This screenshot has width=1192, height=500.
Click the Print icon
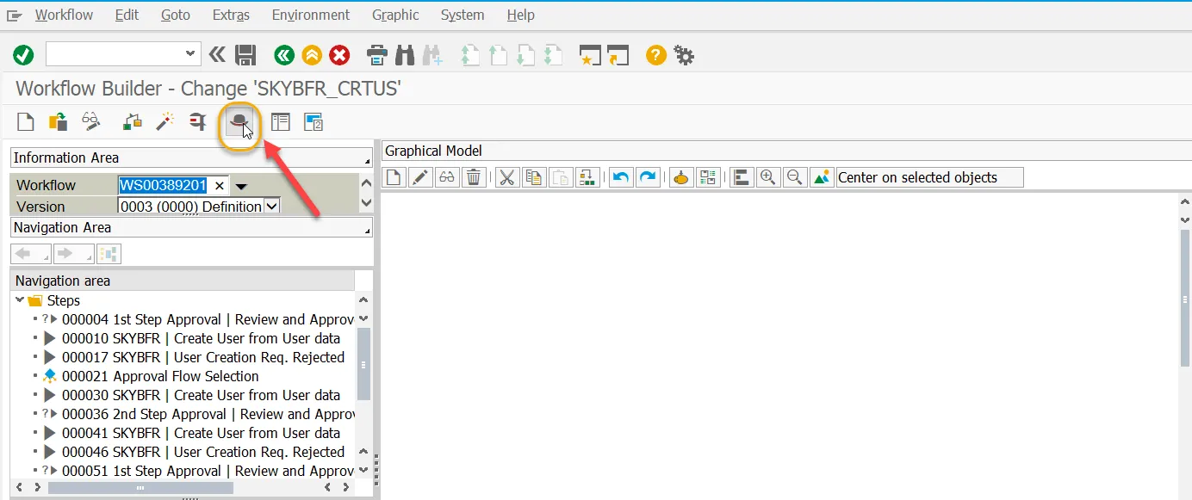377,56
